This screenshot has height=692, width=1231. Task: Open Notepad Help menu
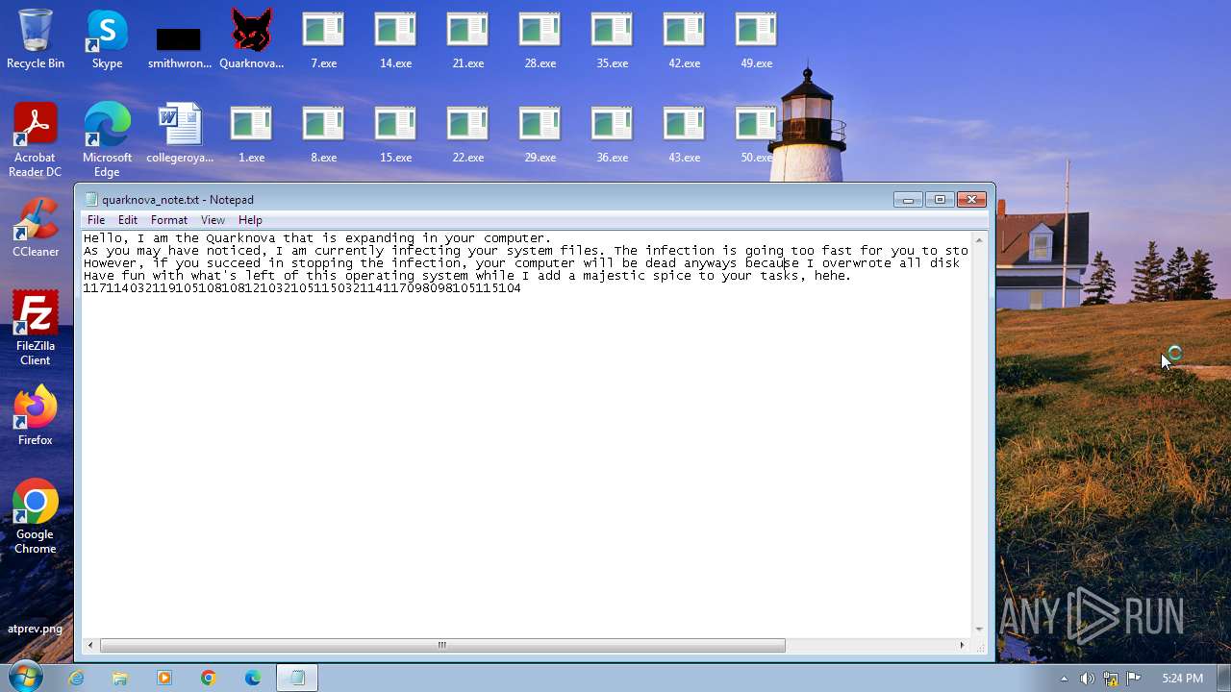click(x=250, y=220)
